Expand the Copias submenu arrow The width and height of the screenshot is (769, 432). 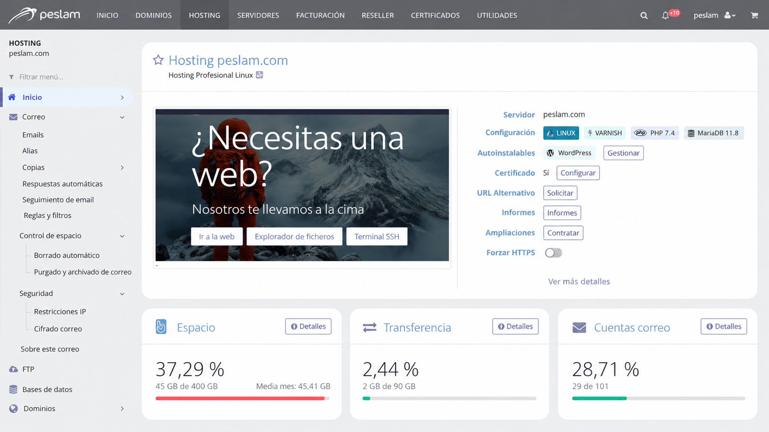[x=122, y=168]
